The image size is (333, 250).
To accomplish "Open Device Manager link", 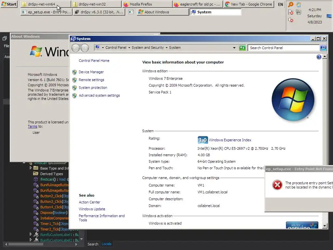I will 91,72.
